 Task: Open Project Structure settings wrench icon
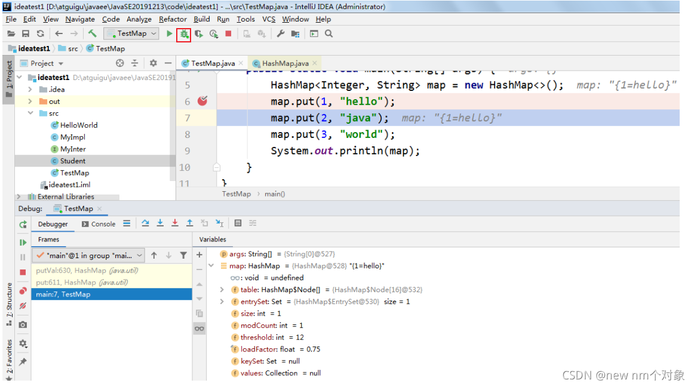pyautogui.click(x=280, y=33)
